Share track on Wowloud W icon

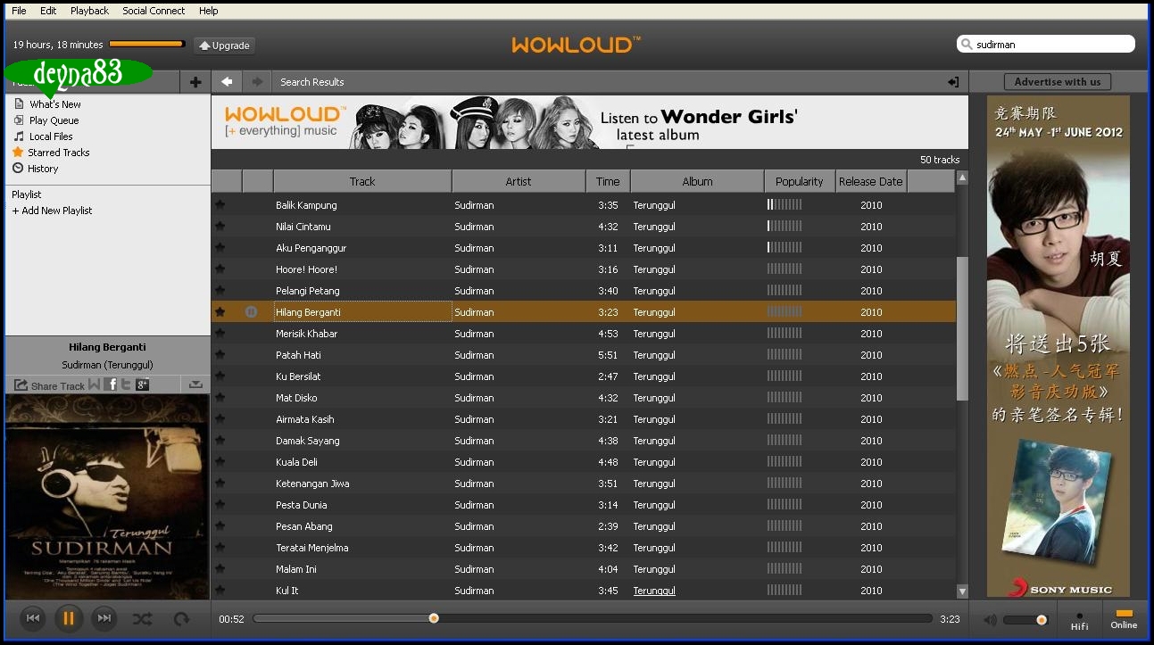(x=95, y=385)
